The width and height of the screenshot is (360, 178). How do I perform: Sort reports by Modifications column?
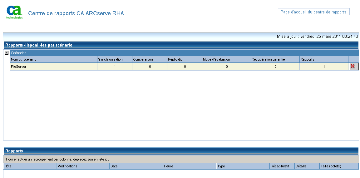coord(83,166)
